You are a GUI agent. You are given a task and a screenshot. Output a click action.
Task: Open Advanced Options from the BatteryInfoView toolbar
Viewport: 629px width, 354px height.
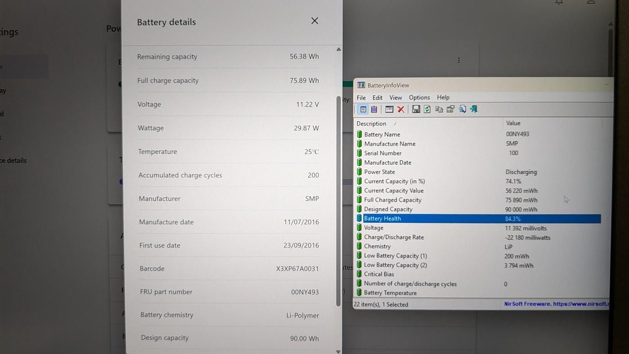(389, 109)
